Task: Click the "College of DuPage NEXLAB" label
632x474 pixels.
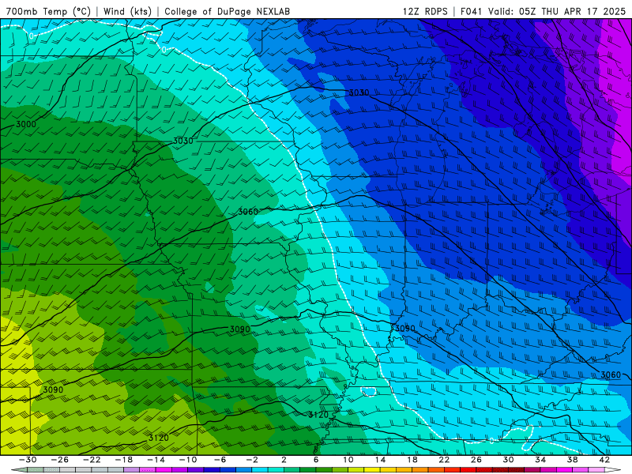Action: point(227,11)
